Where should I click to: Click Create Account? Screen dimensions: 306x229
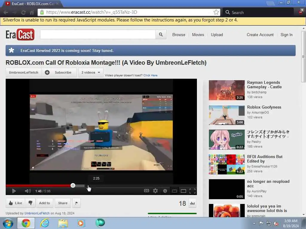(260, 35)
